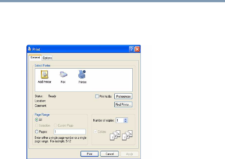Switch to the General tab

click(x=35, y=58)
